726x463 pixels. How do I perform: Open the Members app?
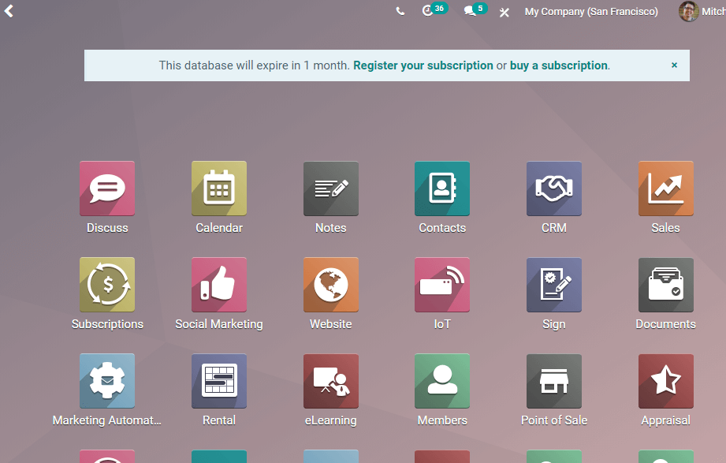[442, 381]
